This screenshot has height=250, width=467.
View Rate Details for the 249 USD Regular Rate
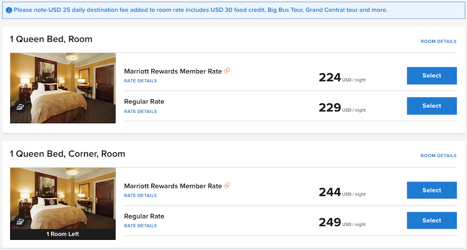click(140, 226)
